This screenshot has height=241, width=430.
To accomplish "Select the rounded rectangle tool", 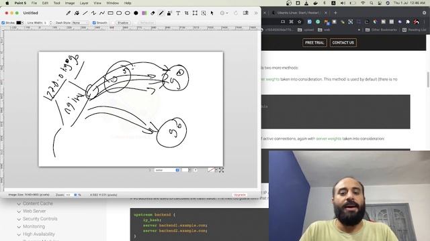I will tap(119, 13).
